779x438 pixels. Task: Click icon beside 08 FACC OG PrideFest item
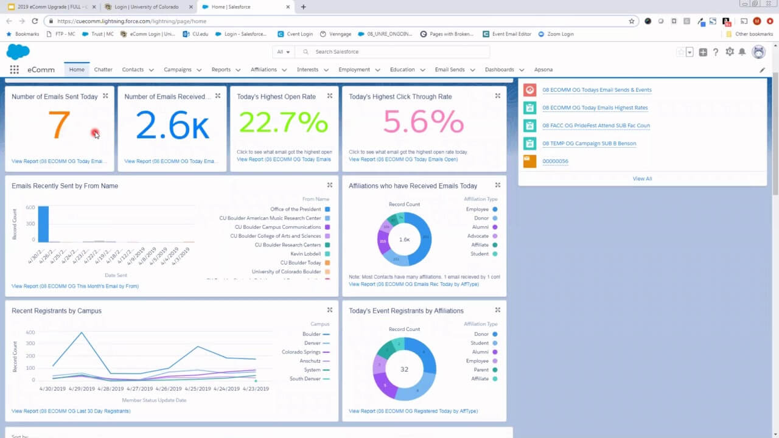click(529, 125)
